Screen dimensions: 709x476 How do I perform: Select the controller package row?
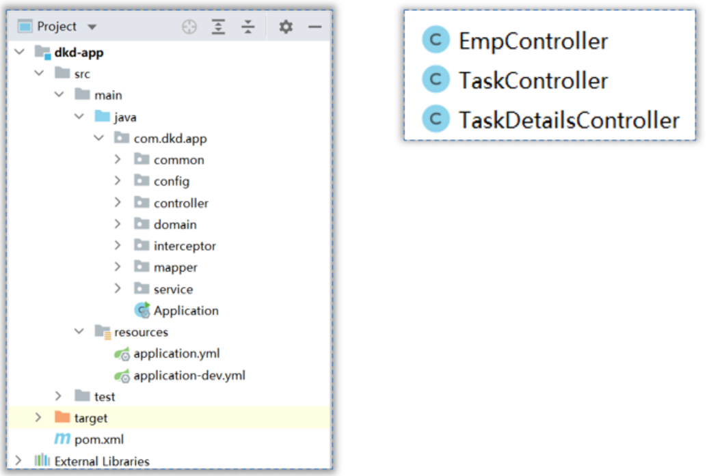click(170, 203)
